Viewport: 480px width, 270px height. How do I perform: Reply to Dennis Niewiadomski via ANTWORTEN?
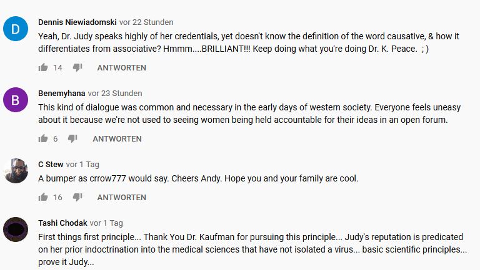coord(121,67)
